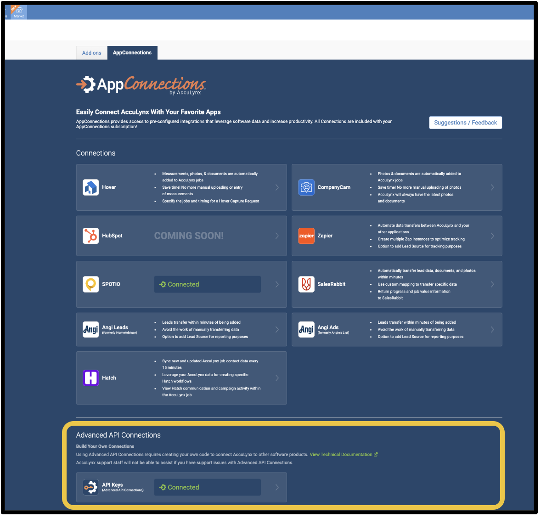This screenshot has width=541, height=518.
Task: Click the SPOTIO Connected status button
Action: point(208,285)
